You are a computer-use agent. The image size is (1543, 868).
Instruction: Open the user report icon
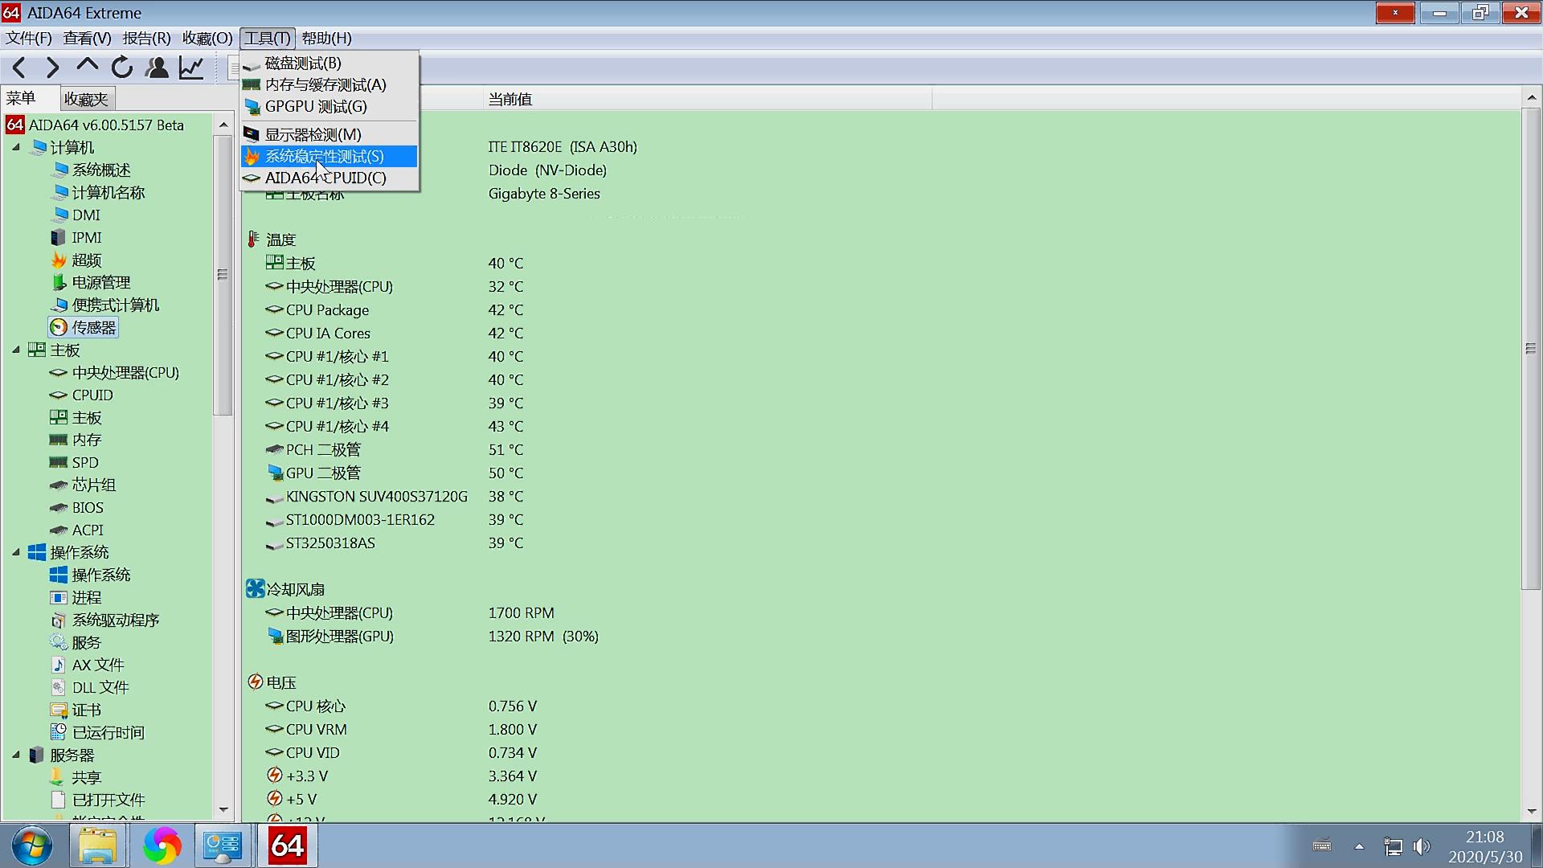pos(157,68)
